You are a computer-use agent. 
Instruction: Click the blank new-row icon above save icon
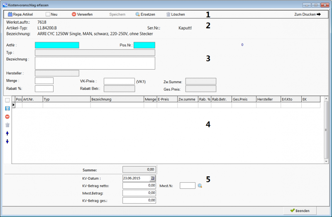click(x=7, y=100)
